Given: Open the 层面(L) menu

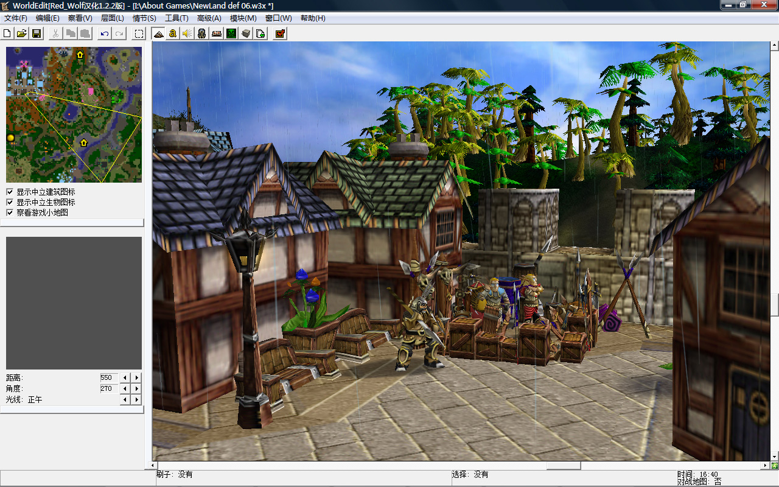Looking at the screenshot, I should (x=112, y=18).
